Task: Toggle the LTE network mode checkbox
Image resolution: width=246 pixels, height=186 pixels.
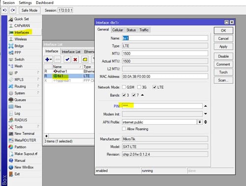Action: pos(154,87)
